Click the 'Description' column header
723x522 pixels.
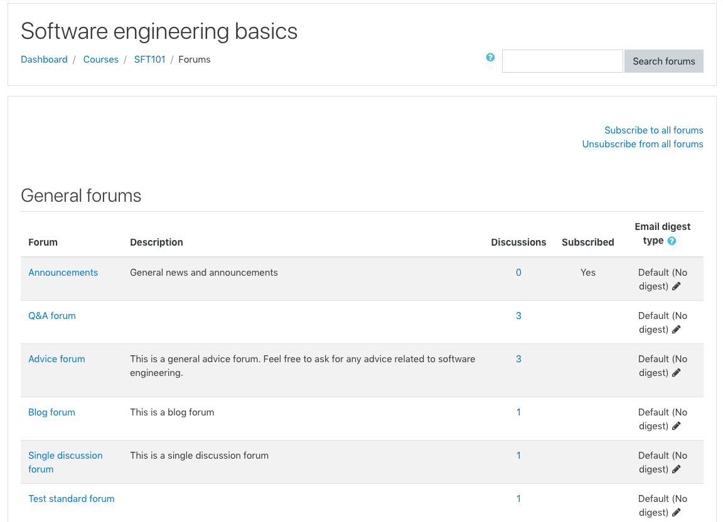pyautogui.click(x=156, y=242)
